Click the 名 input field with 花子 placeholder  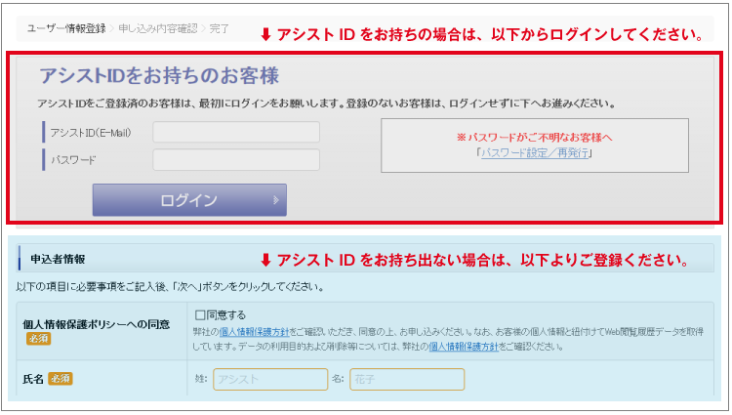pos(407,379)
